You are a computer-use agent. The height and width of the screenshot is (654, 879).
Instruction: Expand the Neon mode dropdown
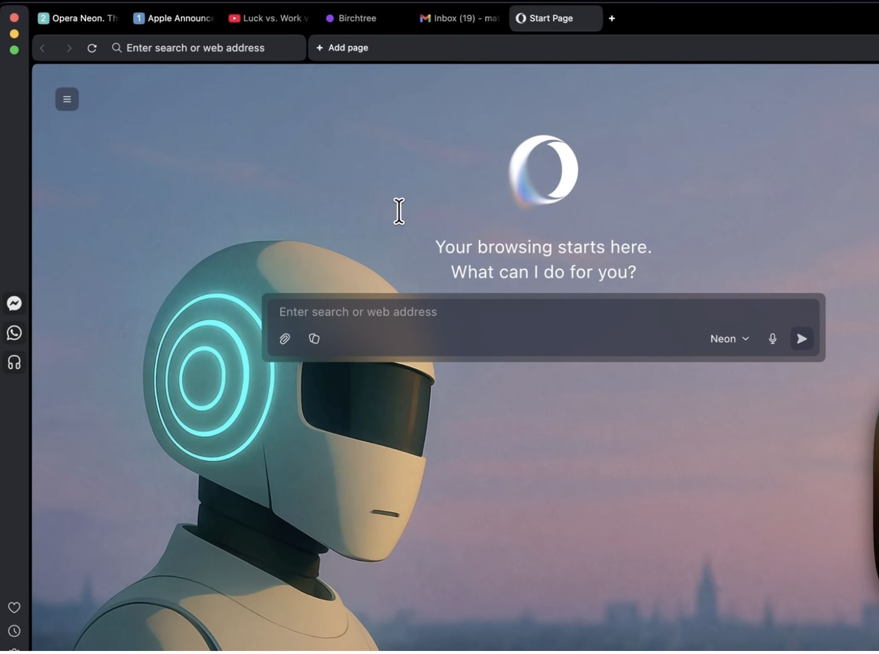click(729, 339)
